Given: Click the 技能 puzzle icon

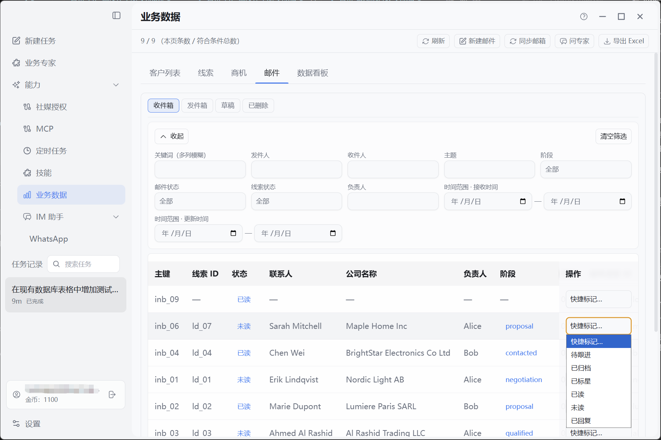Looking at the screenshot, I should 27,173.
